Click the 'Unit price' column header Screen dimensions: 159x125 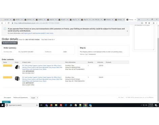[100, 62]
